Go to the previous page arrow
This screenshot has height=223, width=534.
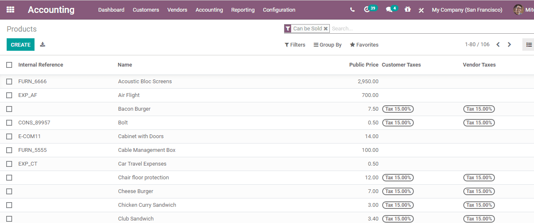click(498, 45)
